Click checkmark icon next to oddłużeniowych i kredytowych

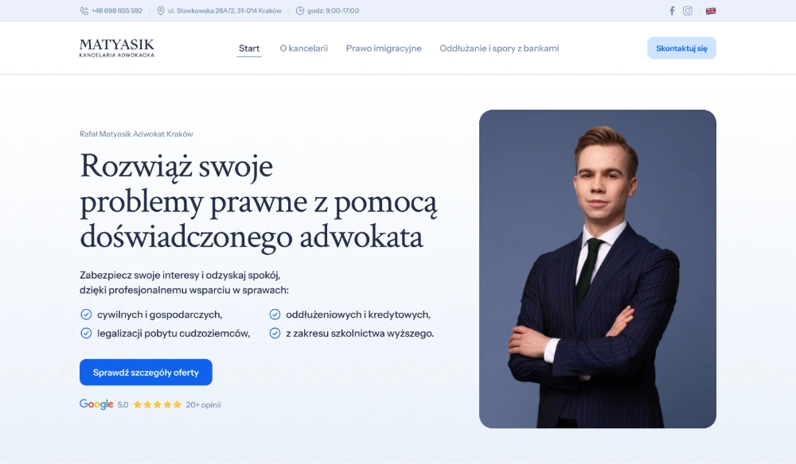275,315
